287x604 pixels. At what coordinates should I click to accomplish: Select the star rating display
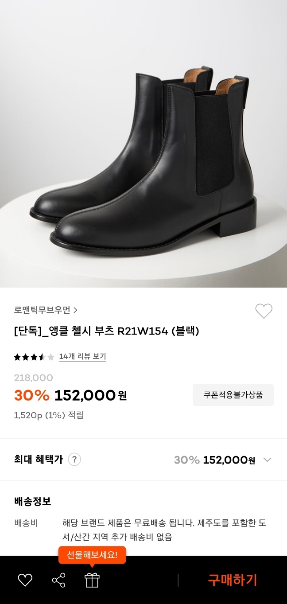[34, 356]
